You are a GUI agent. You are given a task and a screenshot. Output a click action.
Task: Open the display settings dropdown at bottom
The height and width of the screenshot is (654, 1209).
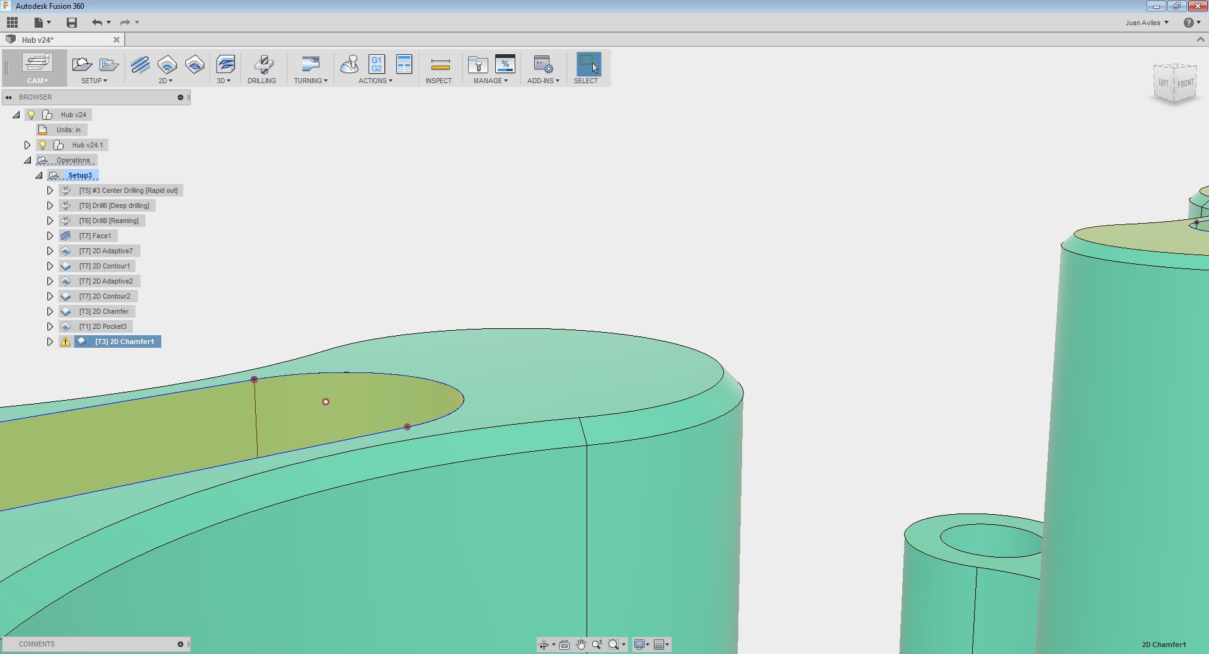(x=641, y=645)
